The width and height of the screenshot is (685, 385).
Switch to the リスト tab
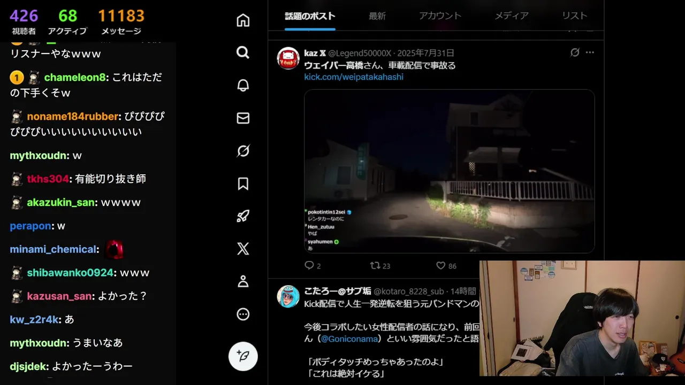[575, 16]
